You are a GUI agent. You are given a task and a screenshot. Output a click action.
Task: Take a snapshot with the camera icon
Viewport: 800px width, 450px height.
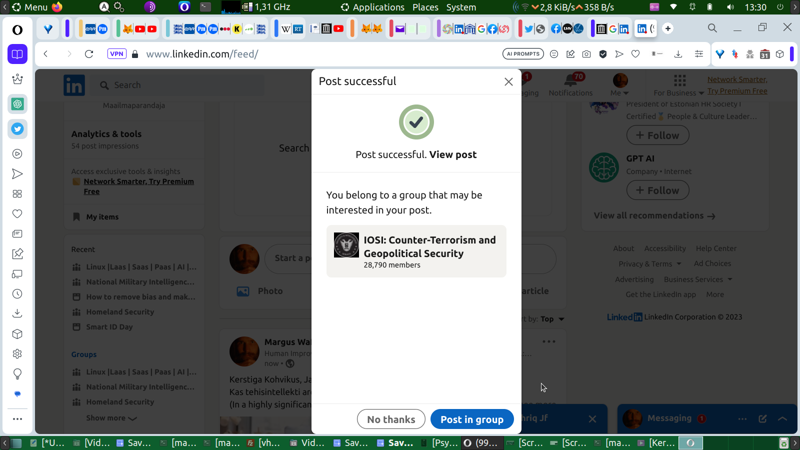click(586, 54)
